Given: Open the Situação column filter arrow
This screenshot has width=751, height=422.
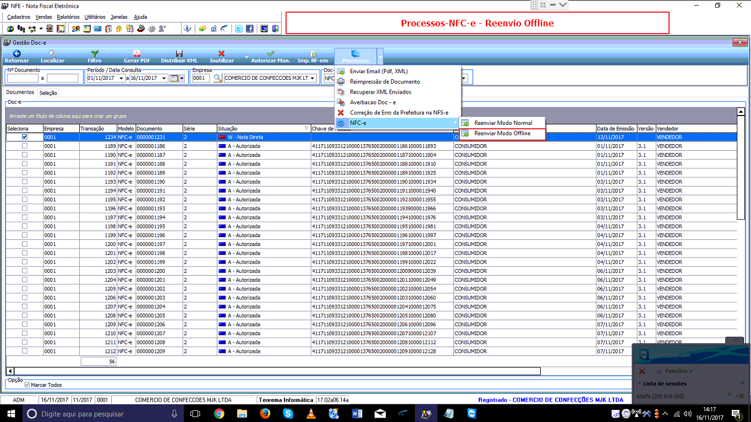Looking at the screenshot, I should (x=306, y=128).
